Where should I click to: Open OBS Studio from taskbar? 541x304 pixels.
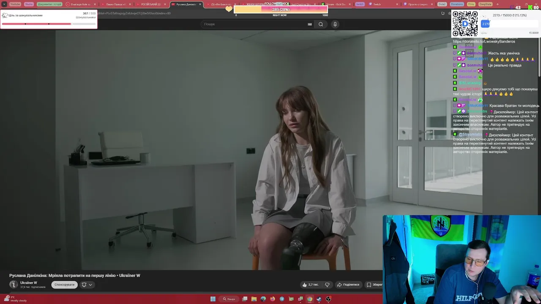pyautogui.click(x=328, y=299)
